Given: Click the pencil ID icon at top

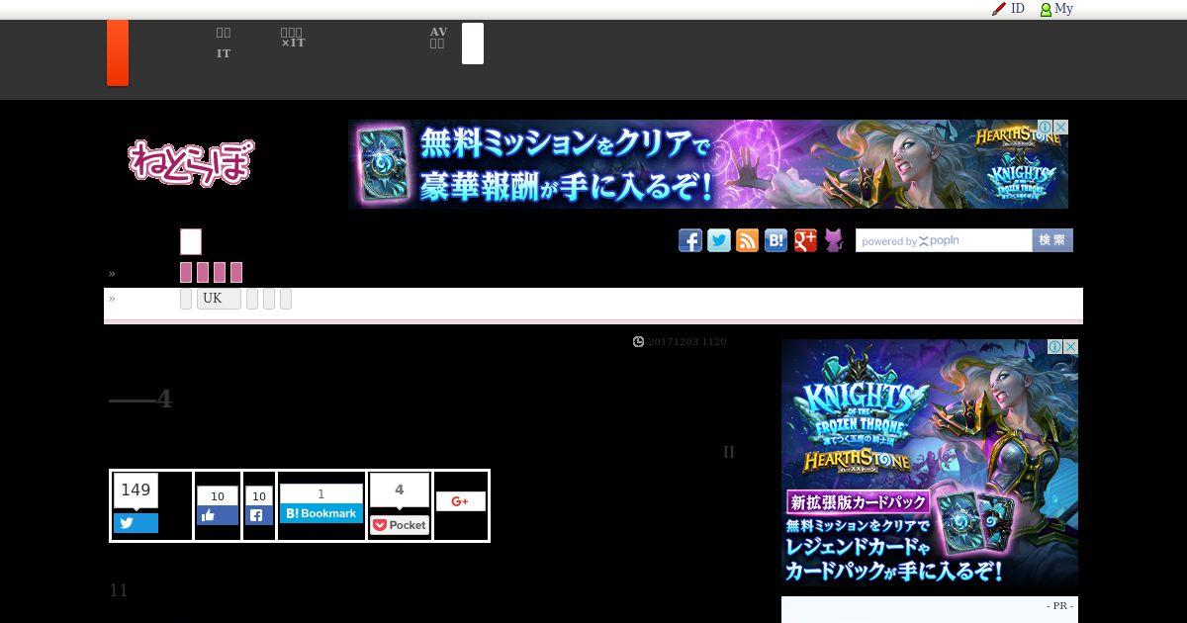Looking at the screenshot, I should click(1008, 9).
